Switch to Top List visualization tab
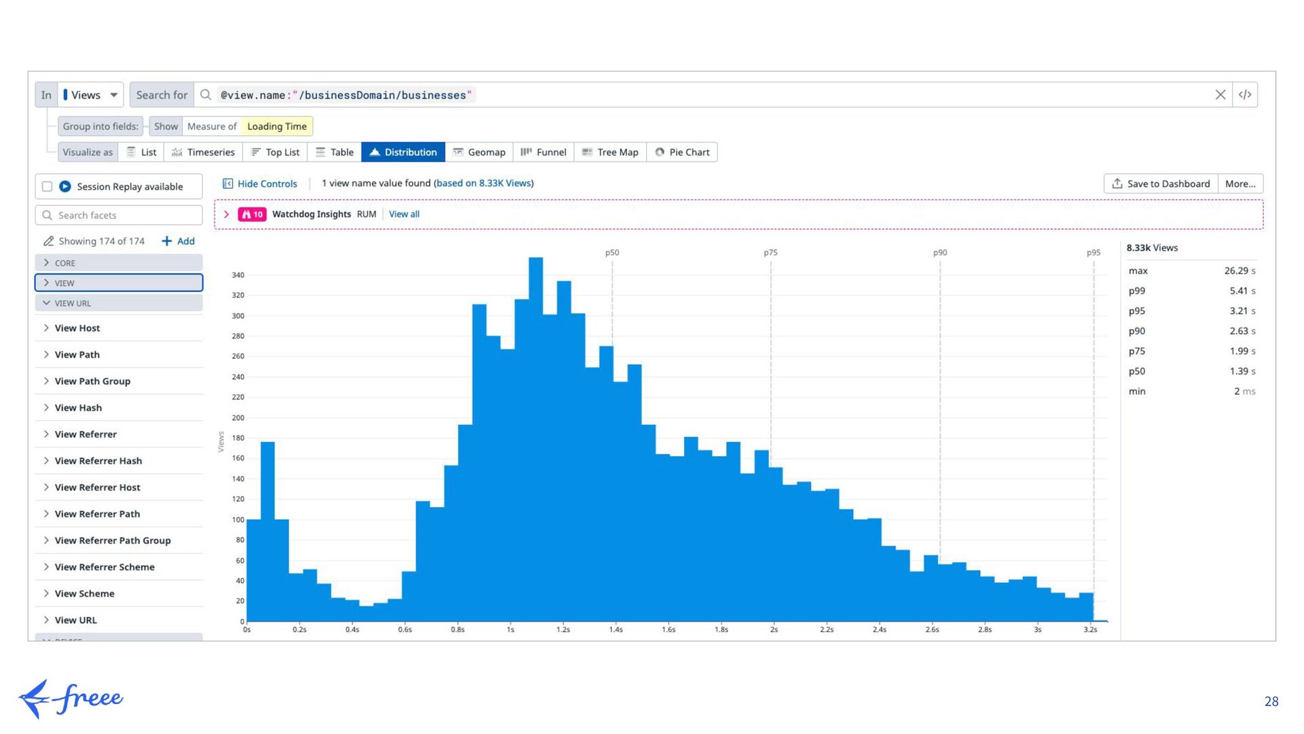 [x=275, y=152]
